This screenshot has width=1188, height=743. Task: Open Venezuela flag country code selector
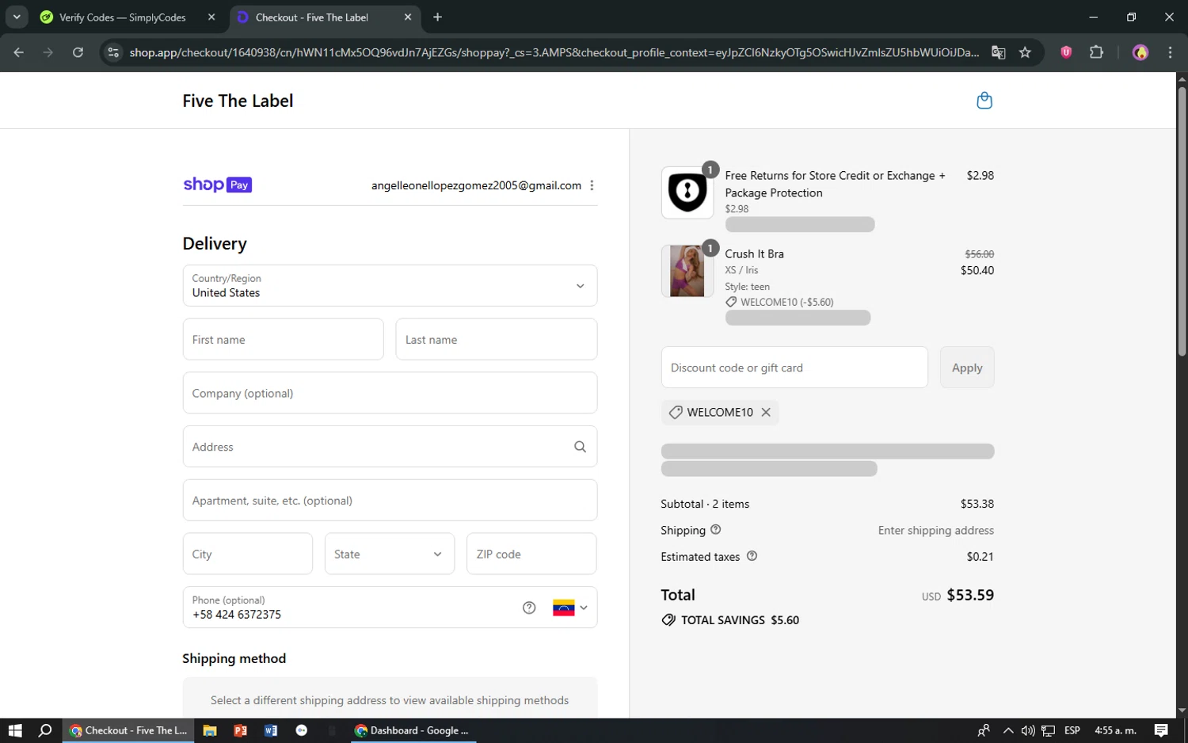tap(570, 608)
